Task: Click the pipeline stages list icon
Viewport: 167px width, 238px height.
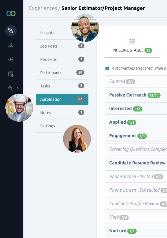Action: point(132,41)
